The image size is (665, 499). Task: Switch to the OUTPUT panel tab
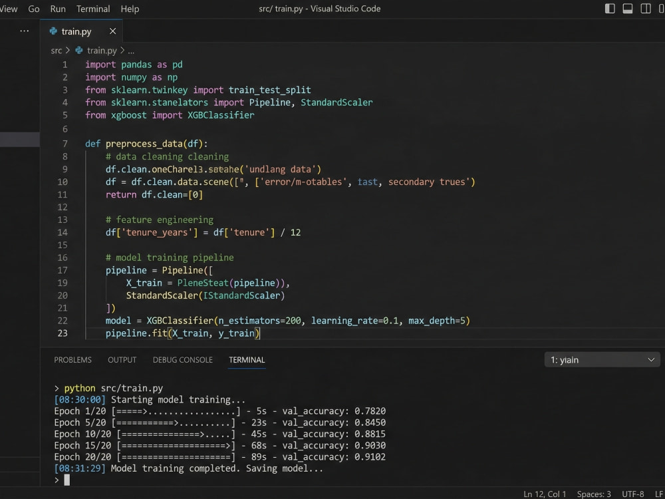tap(122, 360)
